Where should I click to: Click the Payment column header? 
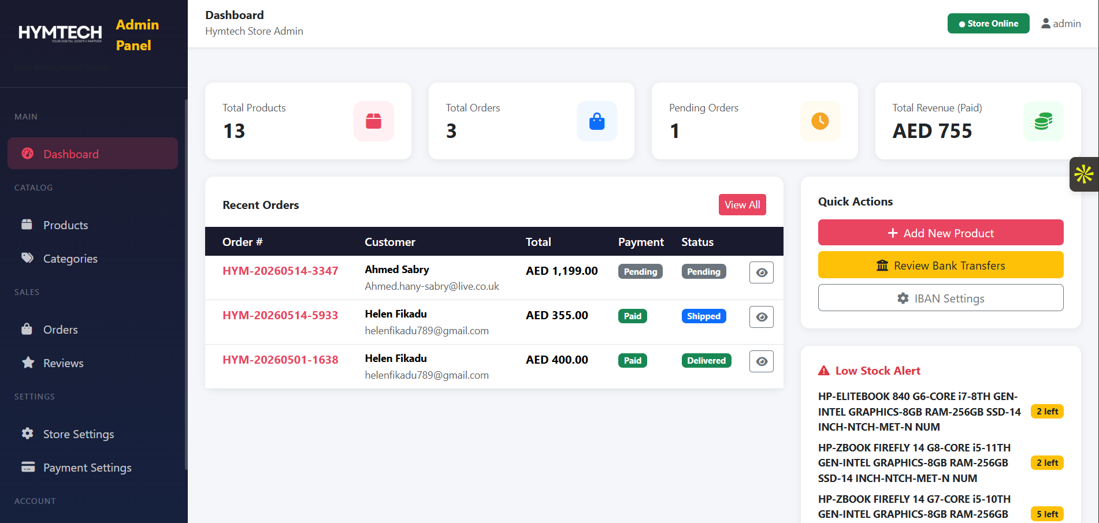tap(641, 242)
